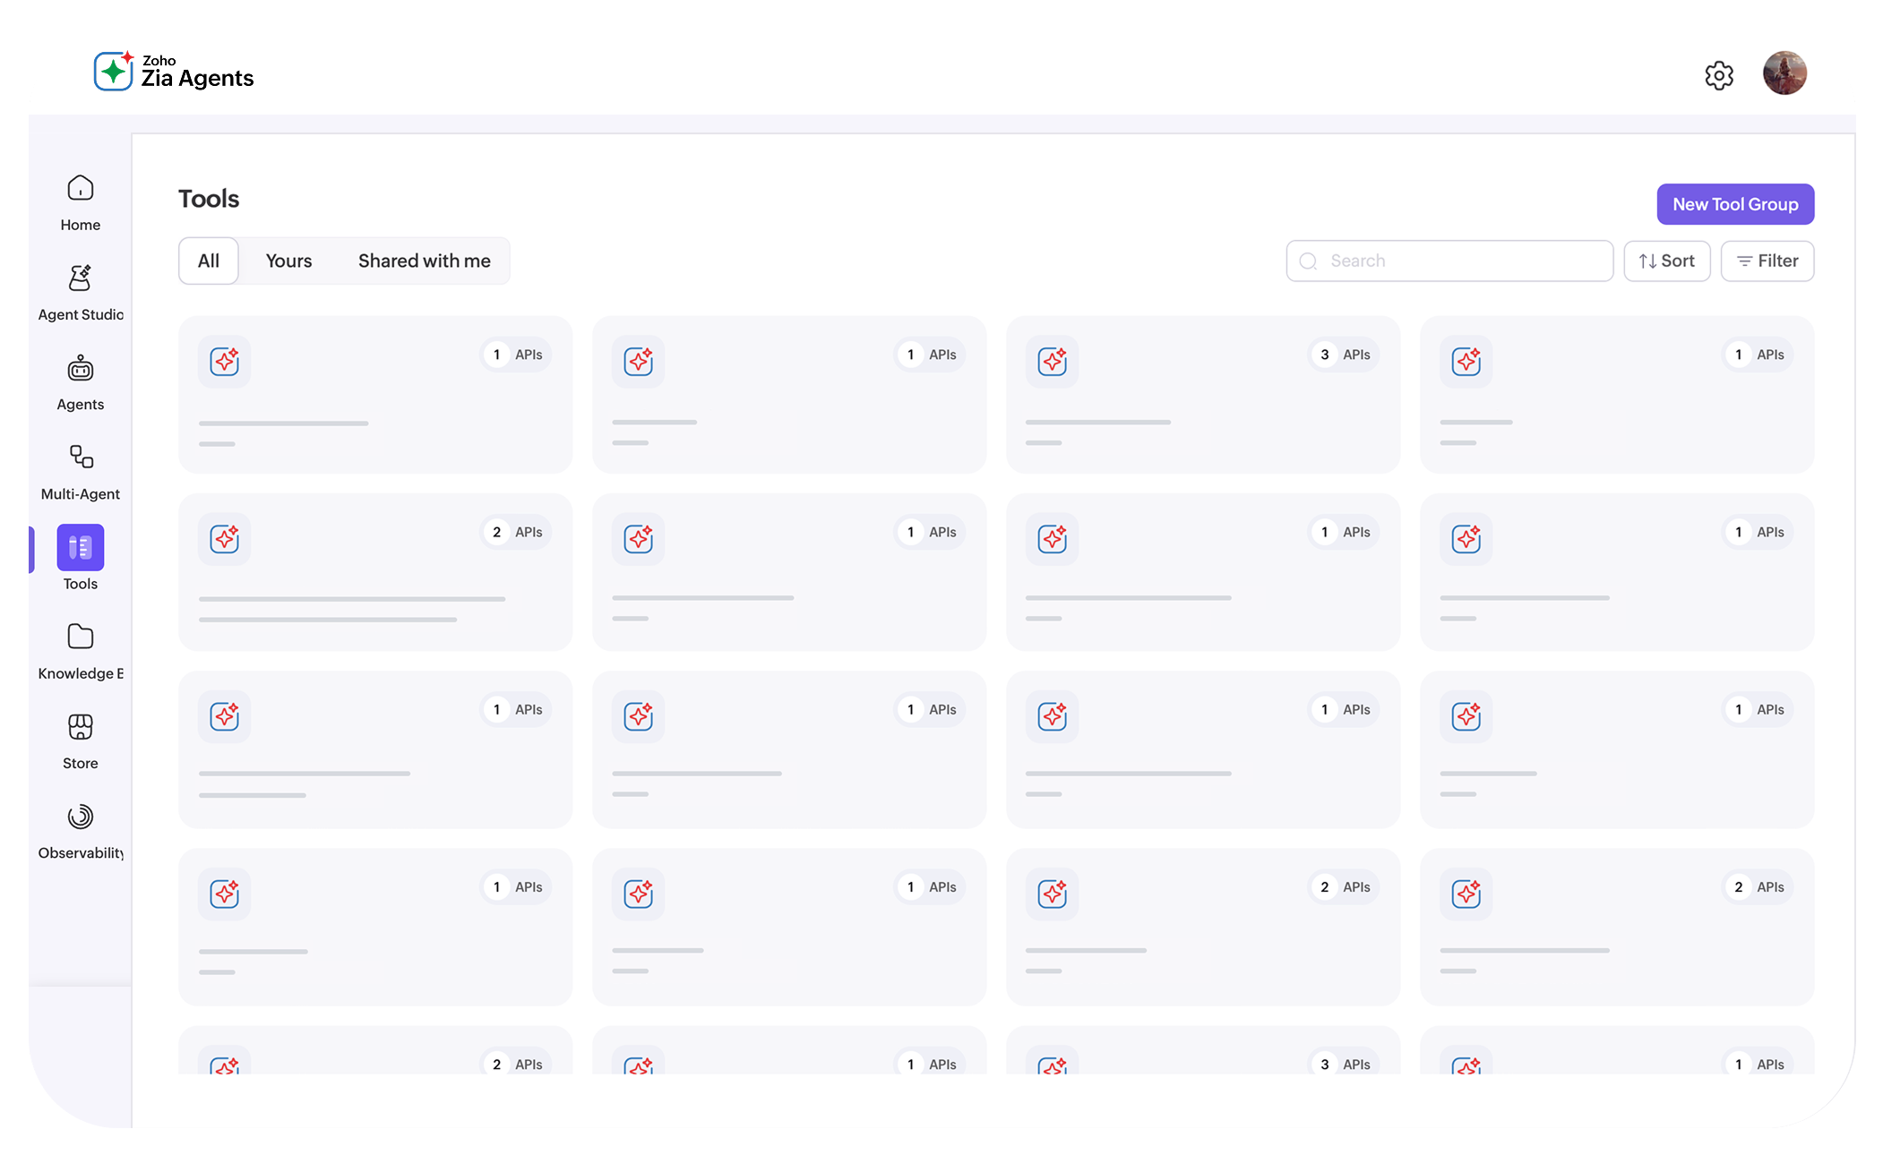Open the Sort options
This screenshot has width=1883, height=1155.
point(1666,261)
